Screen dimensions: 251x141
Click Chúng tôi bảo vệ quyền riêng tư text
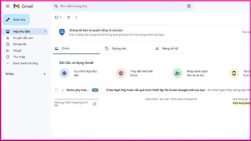(x=96, y=30)
